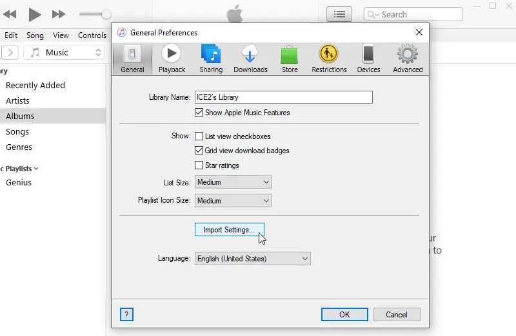The image size is (516, 336).
Task: Click the Import Settings button
Action: point(230,230)
